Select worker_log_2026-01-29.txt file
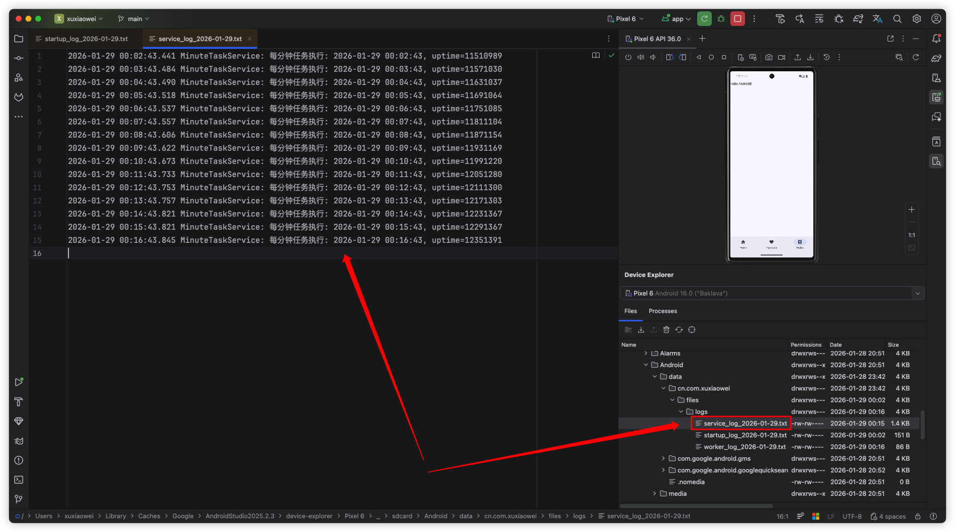The image size is (955, 532). (744, 447)
